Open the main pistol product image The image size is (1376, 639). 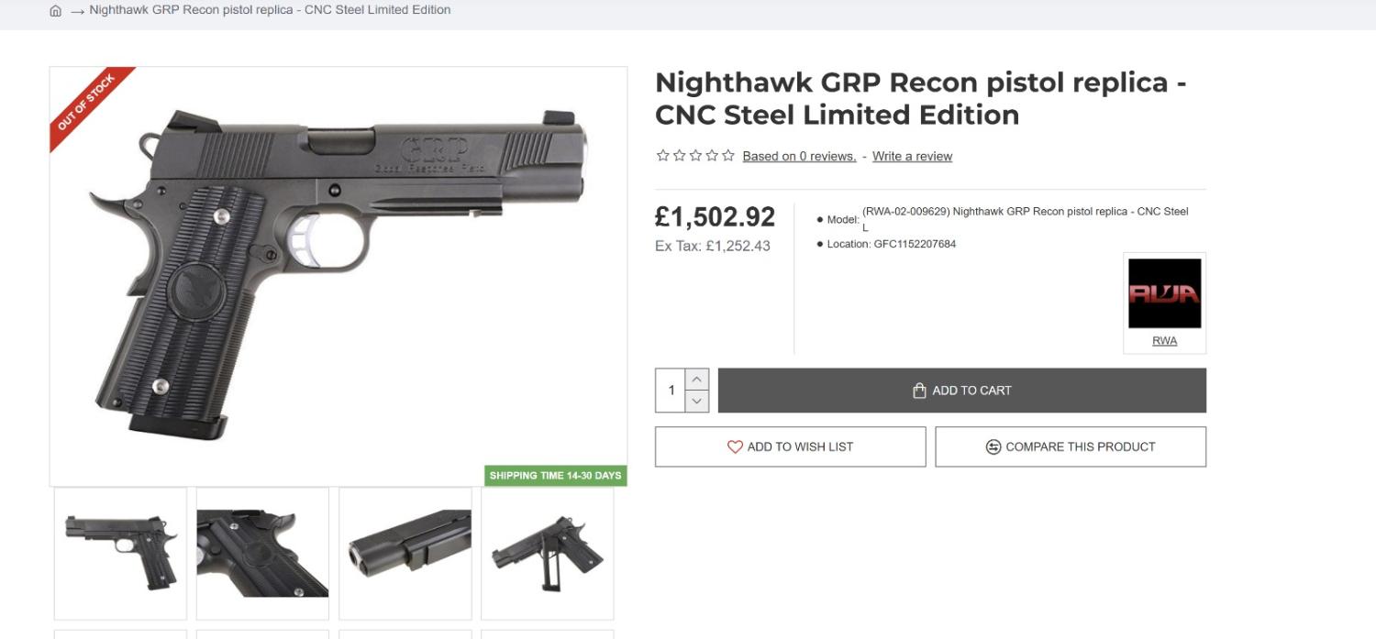[338, 275]
